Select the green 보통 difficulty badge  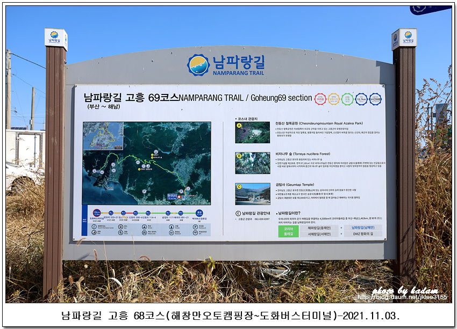[347, 99]
